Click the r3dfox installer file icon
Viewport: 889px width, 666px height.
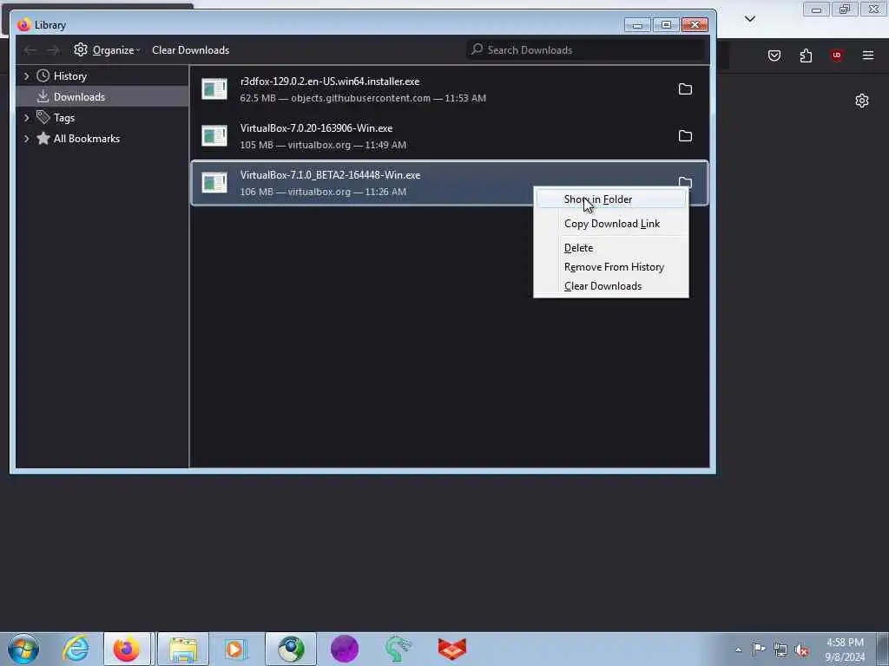[x=214, y=89]
